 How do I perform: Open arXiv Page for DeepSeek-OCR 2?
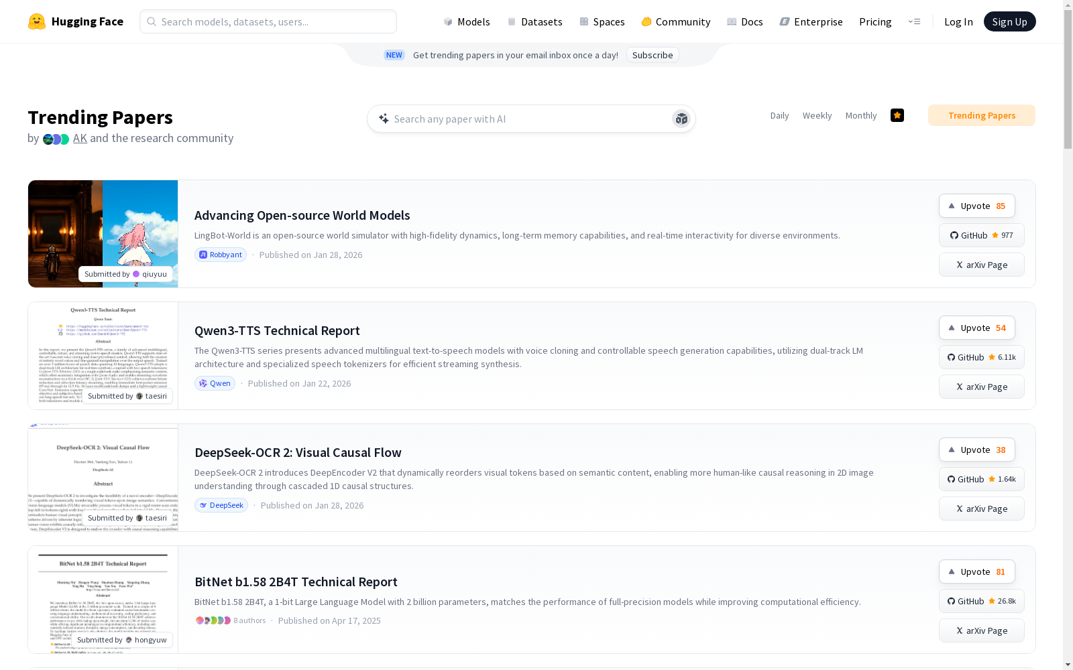click(981, 509)
